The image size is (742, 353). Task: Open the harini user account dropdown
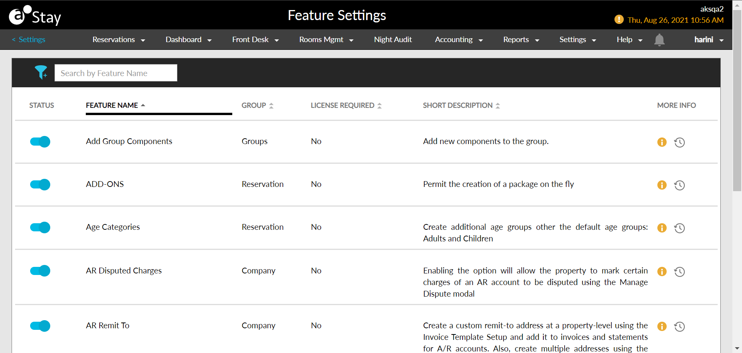click(x=708, y=39)
